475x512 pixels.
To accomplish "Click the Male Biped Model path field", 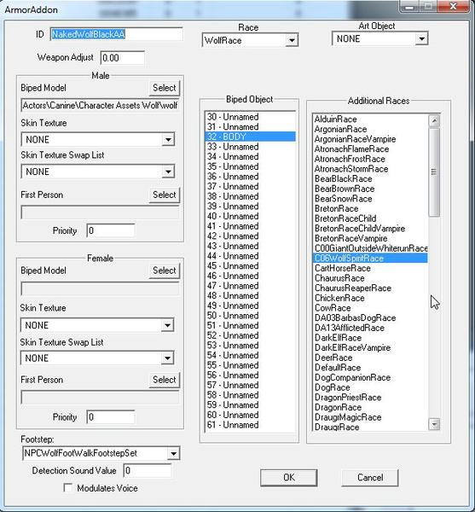I will 100,106.
